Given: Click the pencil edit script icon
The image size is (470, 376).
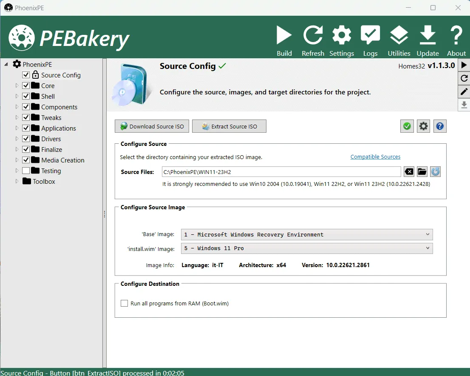Looking at the screenshot, I should 464,91.
